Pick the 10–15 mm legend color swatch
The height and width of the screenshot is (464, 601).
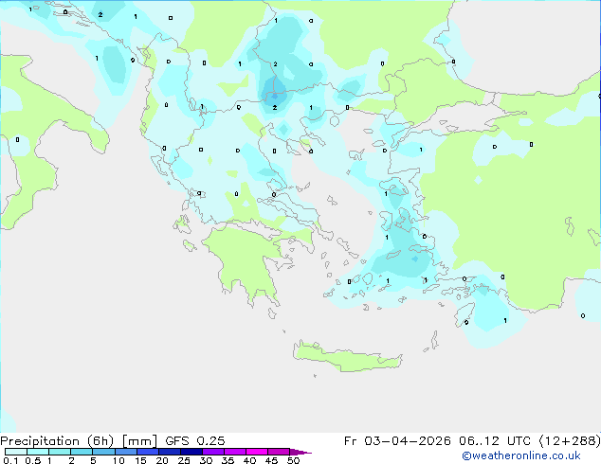tap(125, 452)
